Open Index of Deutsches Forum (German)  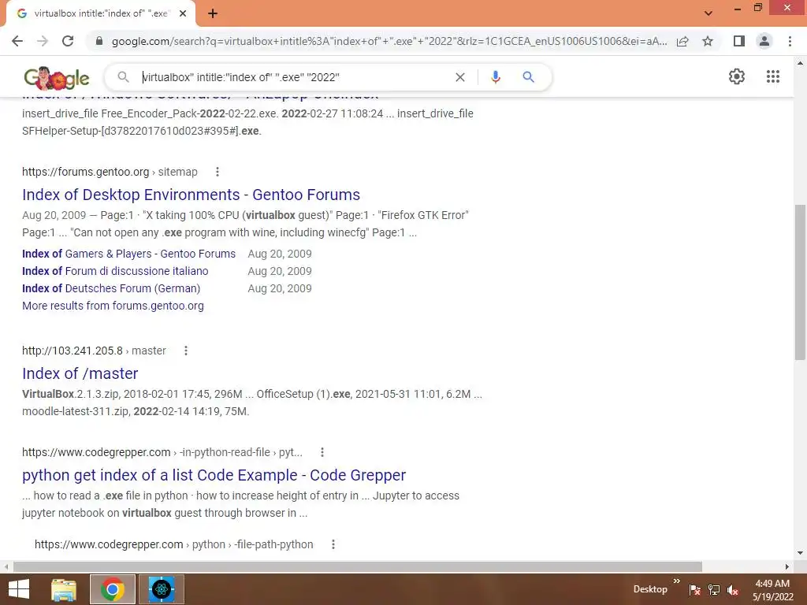(x=111, y=288)
